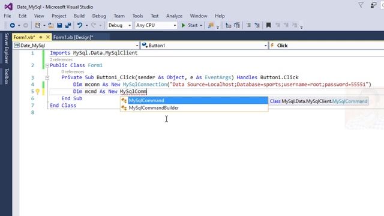Open the feedback icon in title bar
The height and width of the screenshot is (216, 384).
click(x=373, y=5)
